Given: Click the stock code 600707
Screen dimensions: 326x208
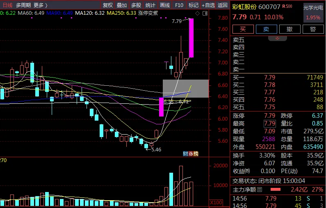Looking at the screenshot, I should (x=269, y=7).
